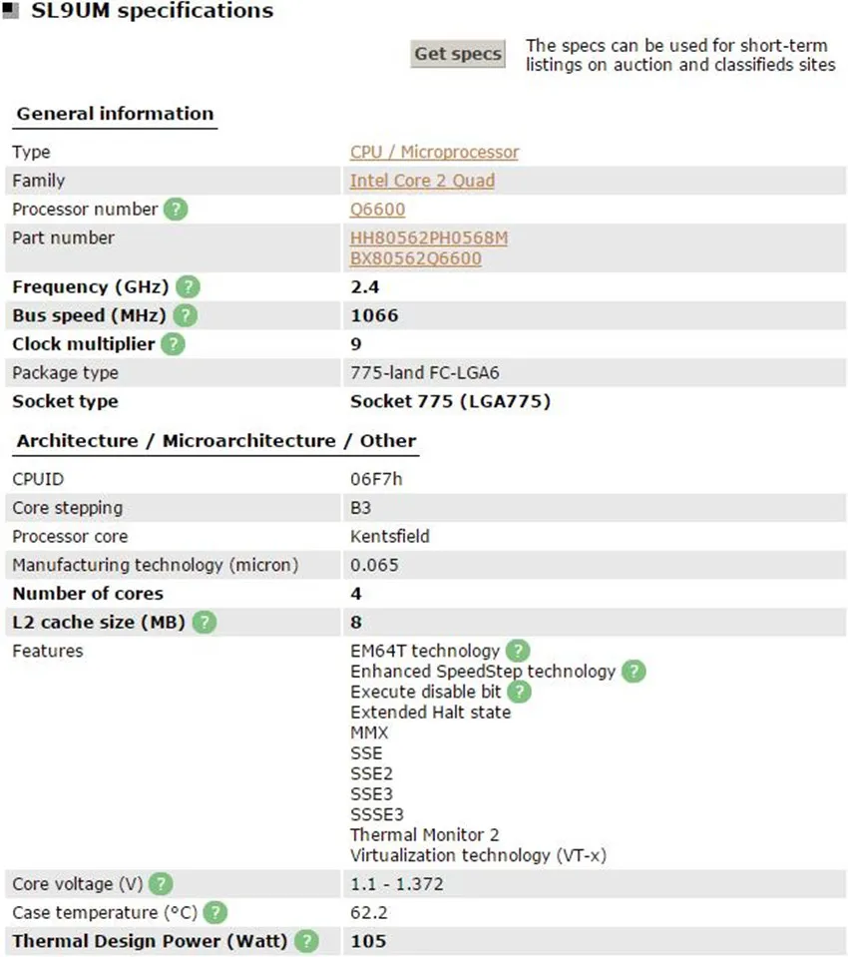Open the BX80562Q6600 part number link
The width and height of the screenshot is (848, 957).
pos(415,258)
